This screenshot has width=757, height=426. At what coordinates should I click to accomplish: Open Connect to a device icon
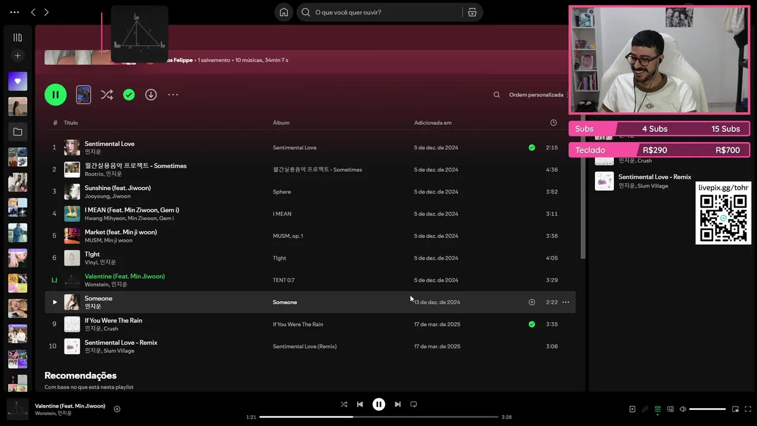pos(670,409)
